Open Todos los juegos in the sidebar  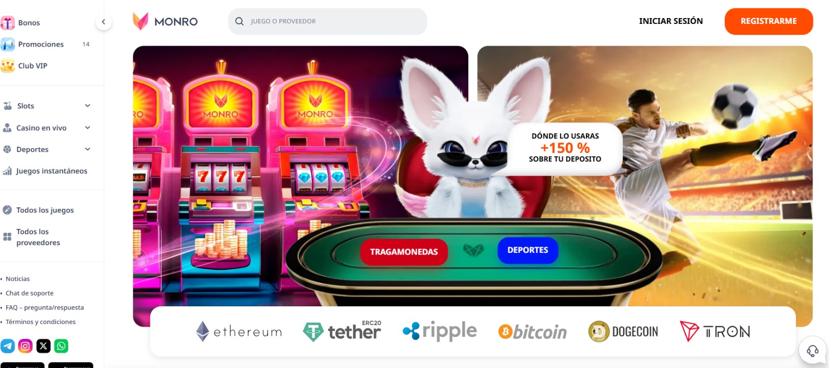pos(46,210)
